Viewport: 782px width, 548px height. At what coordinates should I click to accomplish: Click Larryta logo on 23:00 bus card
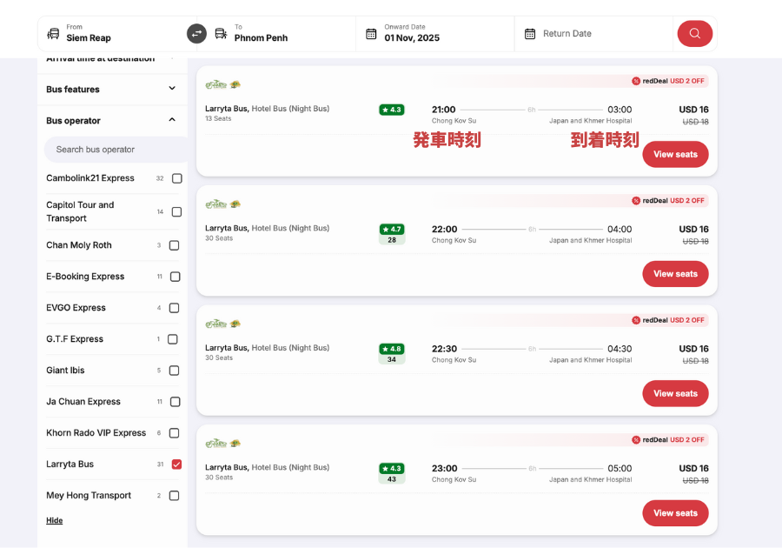[x=223, y=444]
